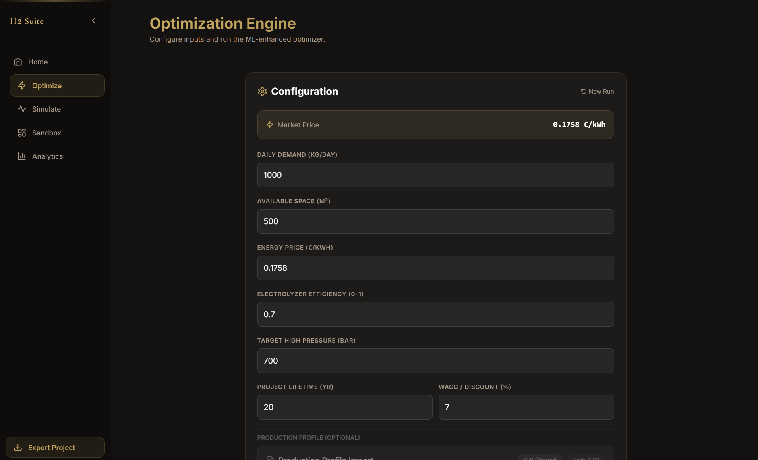Click the Simulate pulse icon
758x460 pixels.
tap(22, 109)
